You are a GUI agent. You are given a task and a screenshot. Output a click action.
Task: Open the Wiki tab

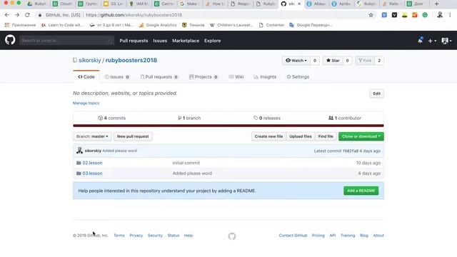(x=236, y=77)
